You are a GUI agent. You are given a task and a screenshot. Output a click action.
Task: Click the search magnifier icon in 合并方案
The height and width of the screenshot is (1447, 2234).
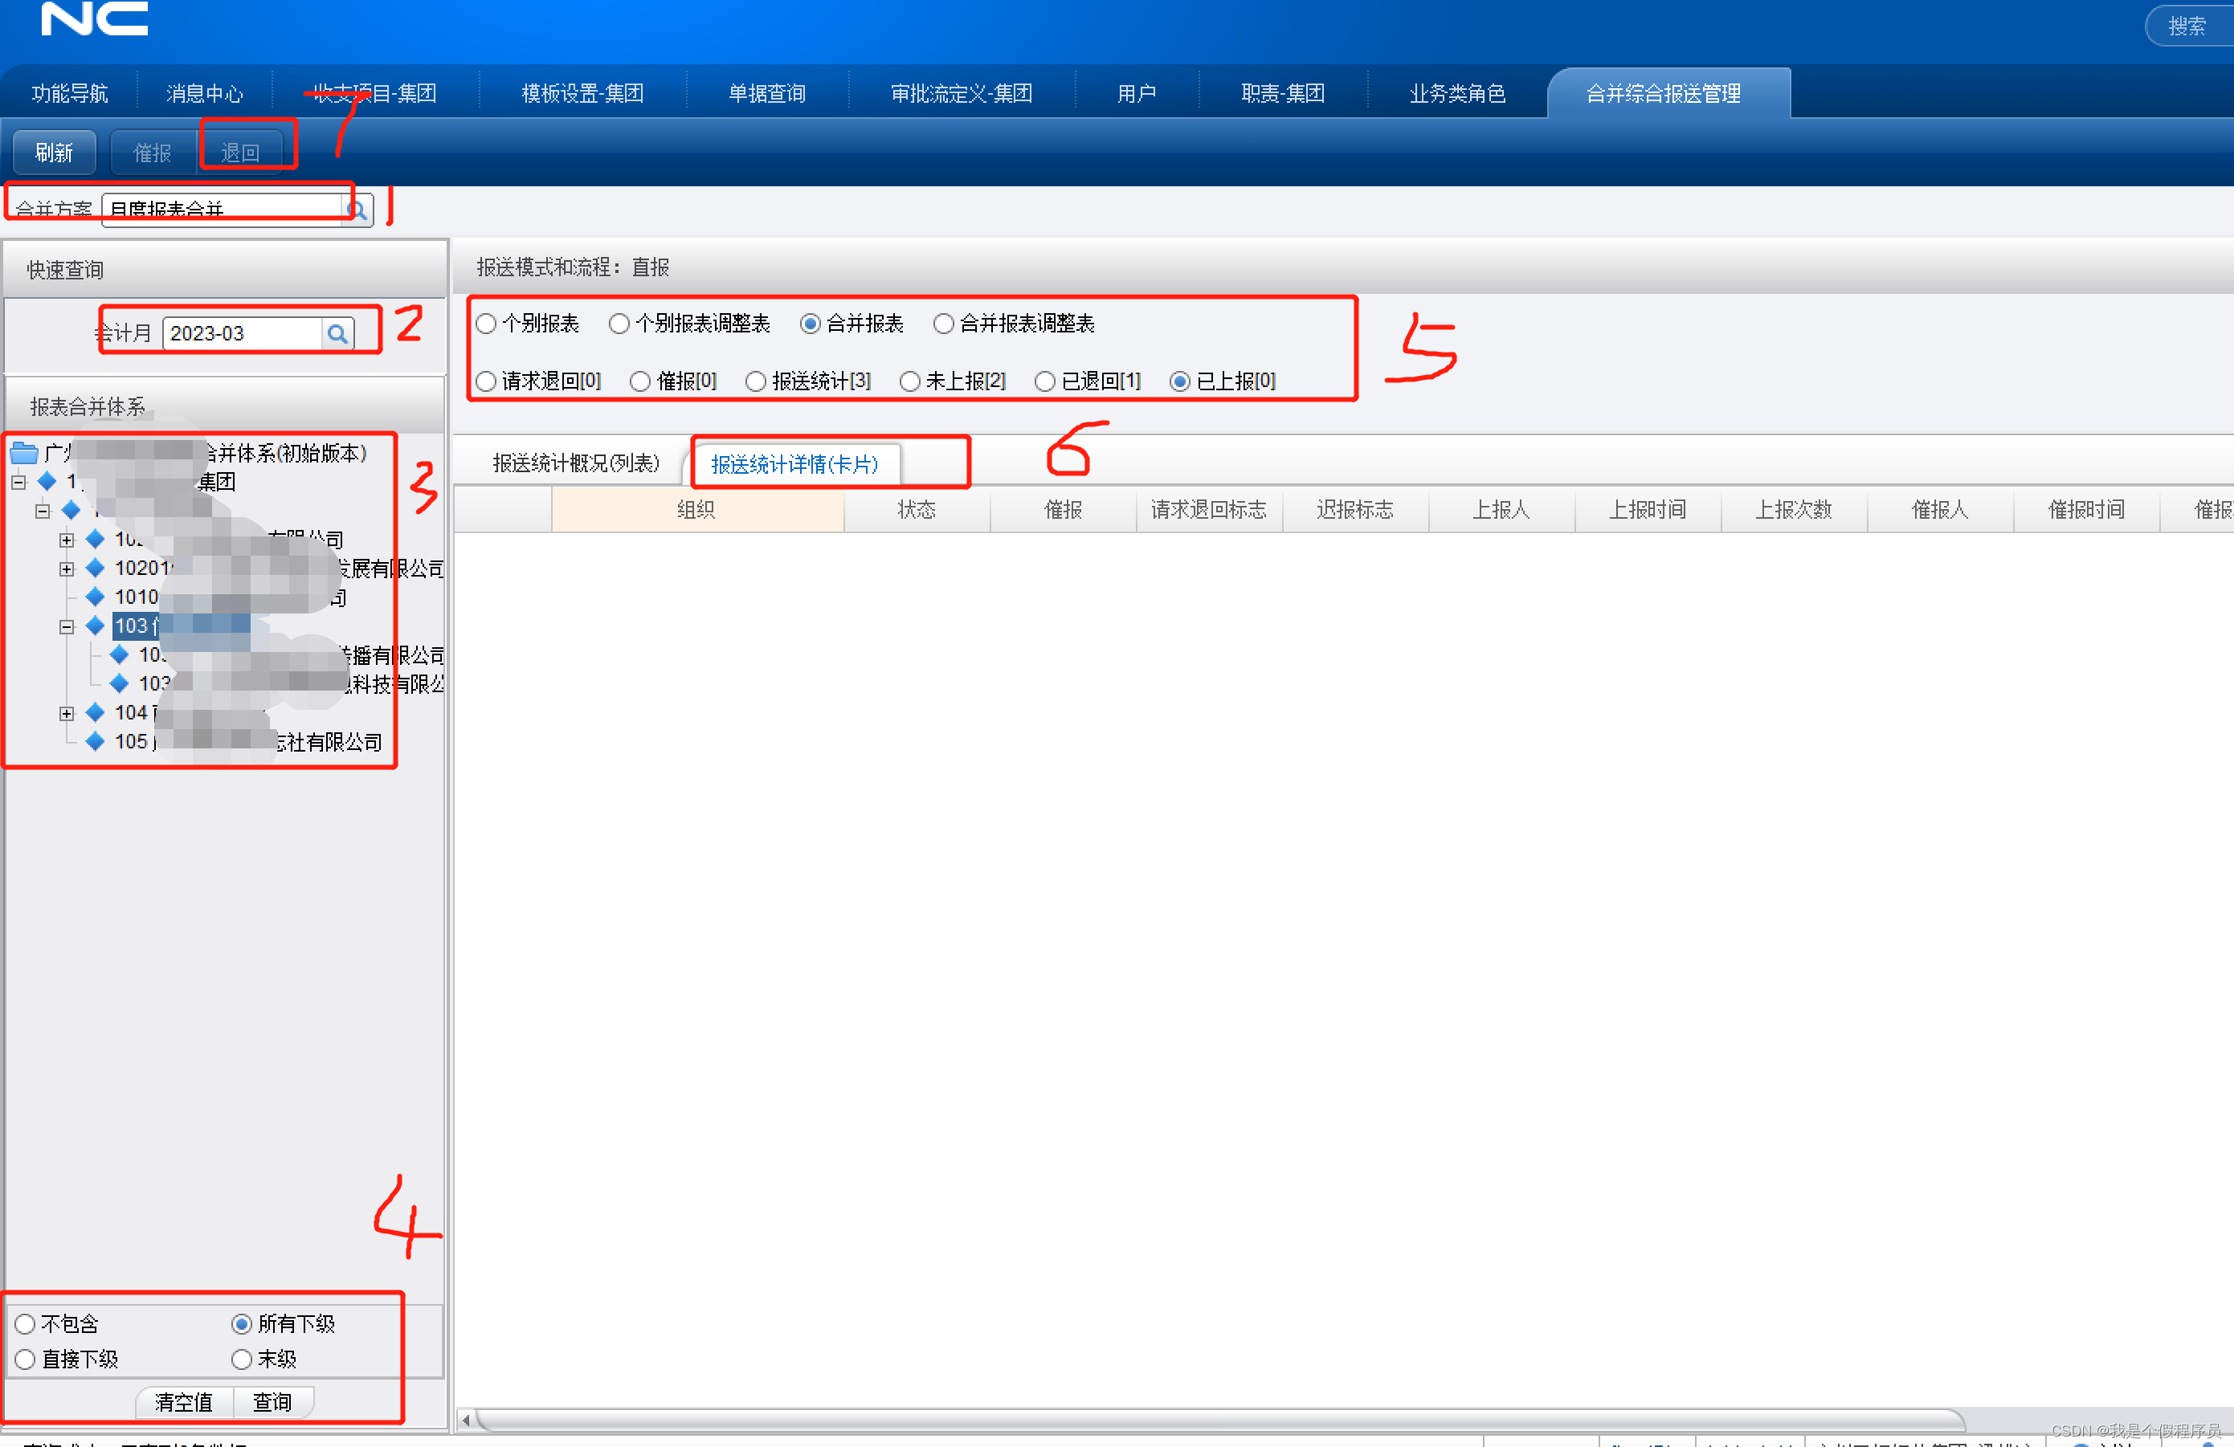click(360, 208)
